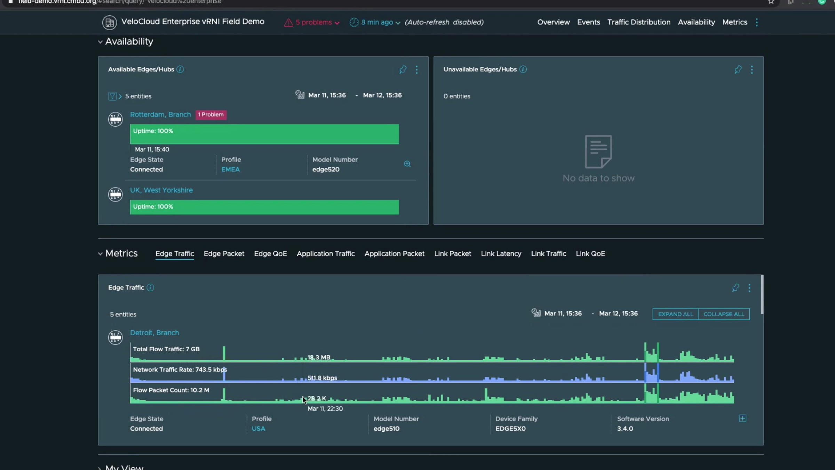Switch to Link Latency tab
This screenshot has width=835, height=470.
tap(501, 254)
